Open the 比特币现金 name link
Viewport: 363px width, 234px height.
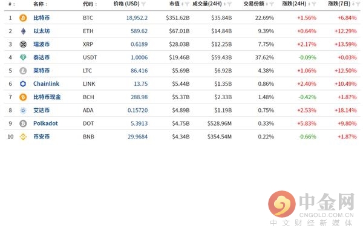(x=47, y=97)
